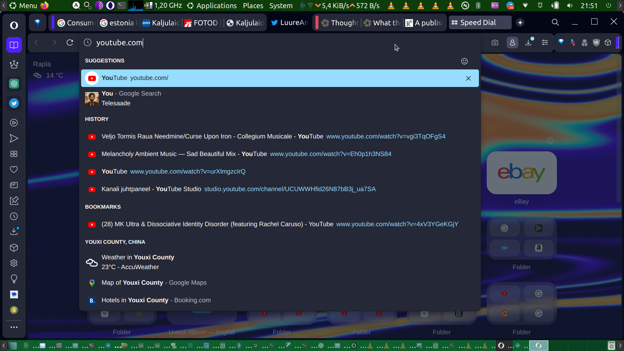Viewport: 624px width, 351px height.
Task: Select the YouTube youtube.com/ suggestion
Action: (280, 78)
